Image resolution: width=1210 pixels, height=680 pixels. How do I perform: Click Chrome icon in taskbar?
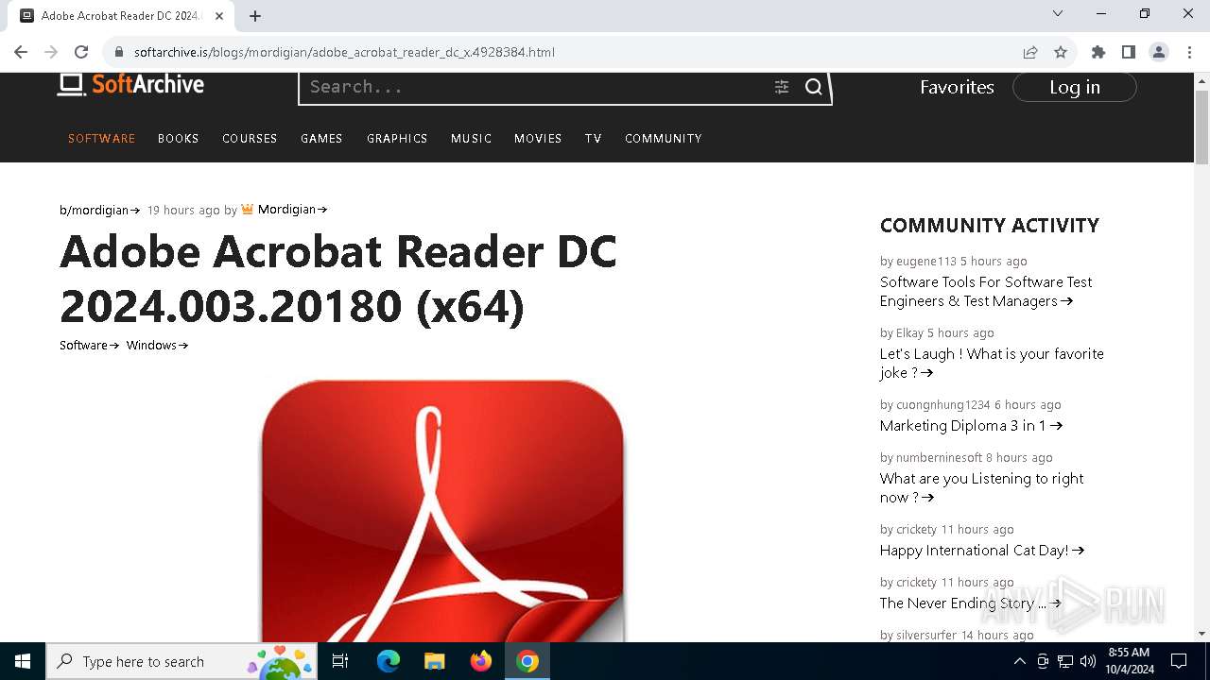pyautogui.click(x=527, y=661)
